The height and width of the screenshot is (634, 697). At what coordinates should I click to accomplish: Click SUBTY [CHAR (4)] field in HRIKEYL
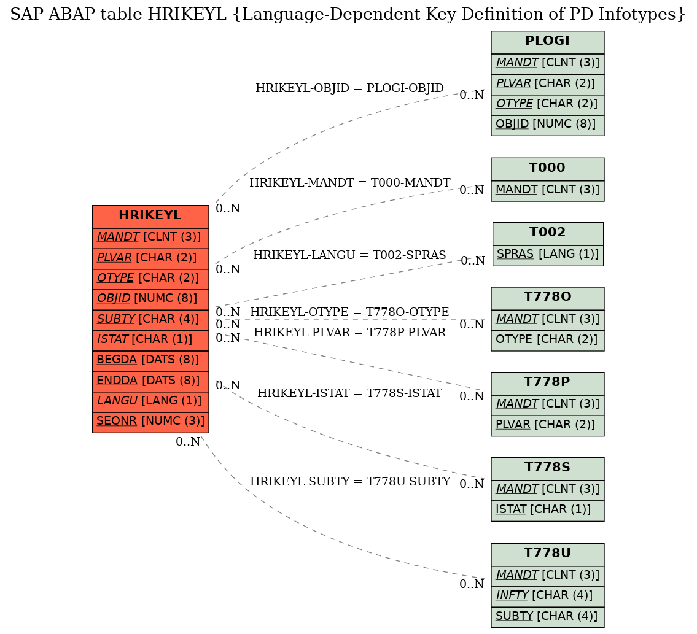(x=150, y=320)
